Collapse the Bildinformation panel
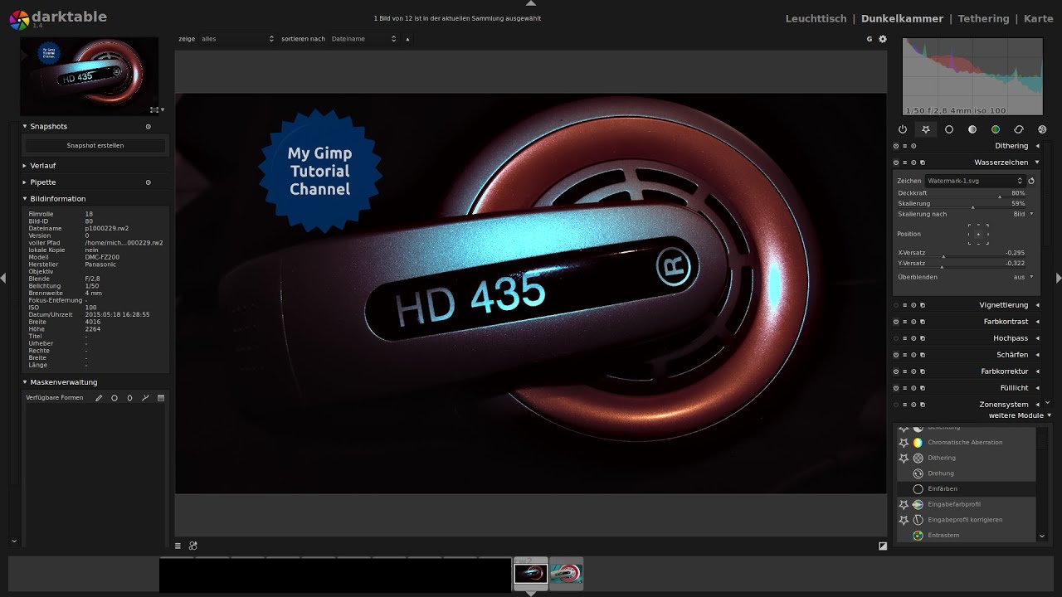The height and width of the screenshot is (597, 1062). pyautogui.click(x=25, y=199)
